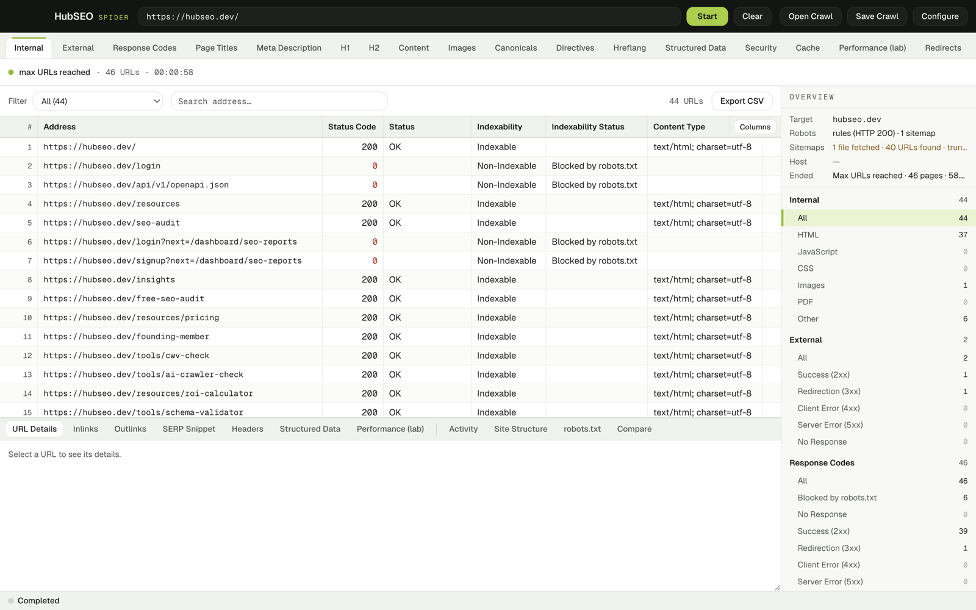Select Internal Other in the overview

[878, 319]
